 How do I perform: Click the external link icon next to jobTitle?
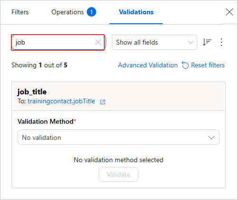point(103,102)
